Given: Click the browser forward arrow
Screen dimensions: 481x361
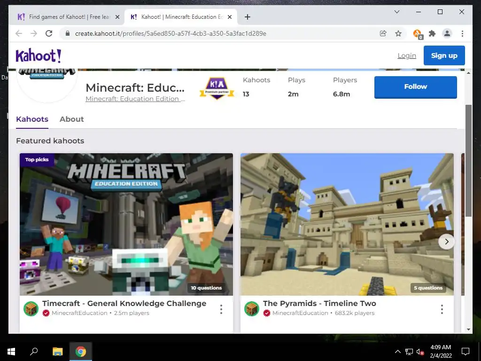Looking at the screenshot, I should [34, 33].
